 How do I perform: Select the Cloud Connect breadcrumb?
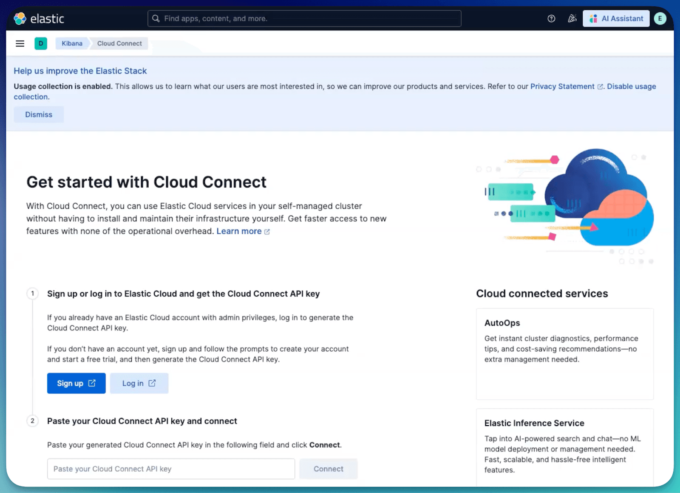119,43
